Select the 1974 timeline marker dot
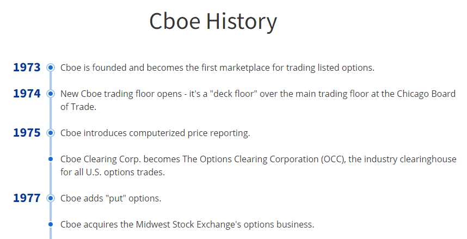Viewport: 467px width, 239px height. pyautogui.click(x=51, y=94)
